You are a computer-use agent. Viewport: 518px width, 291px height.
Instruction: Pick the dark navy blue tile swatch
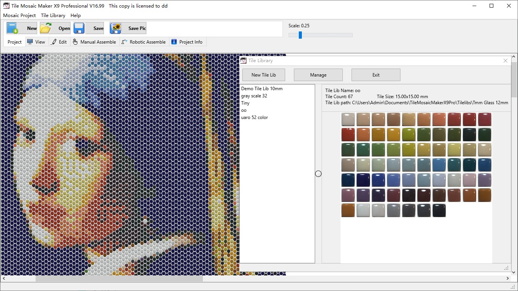[363, 180]
